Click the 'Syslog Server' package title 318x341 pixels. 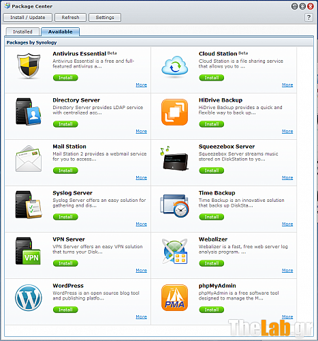point(72,193)
